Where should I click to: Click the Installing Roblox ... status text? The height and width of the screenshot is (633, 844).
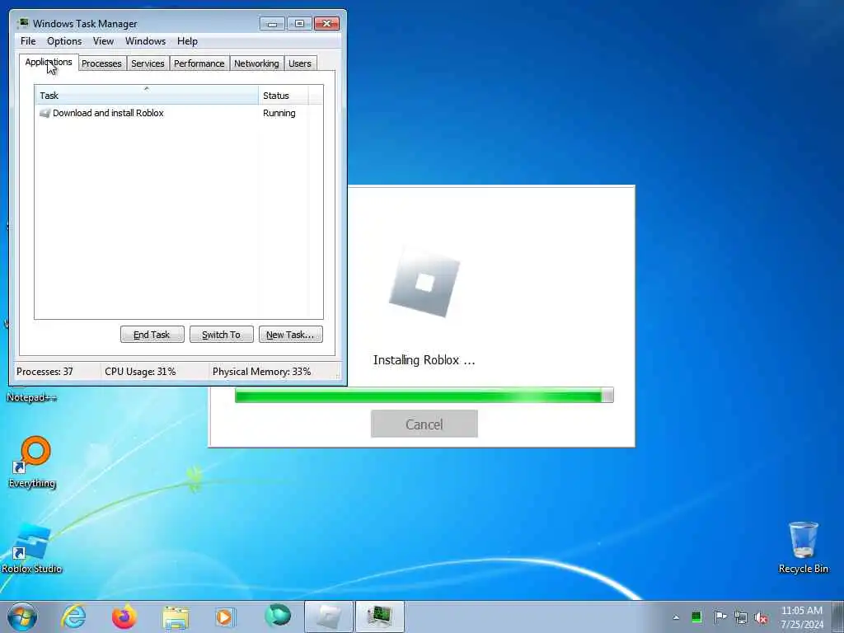point(424,360)
